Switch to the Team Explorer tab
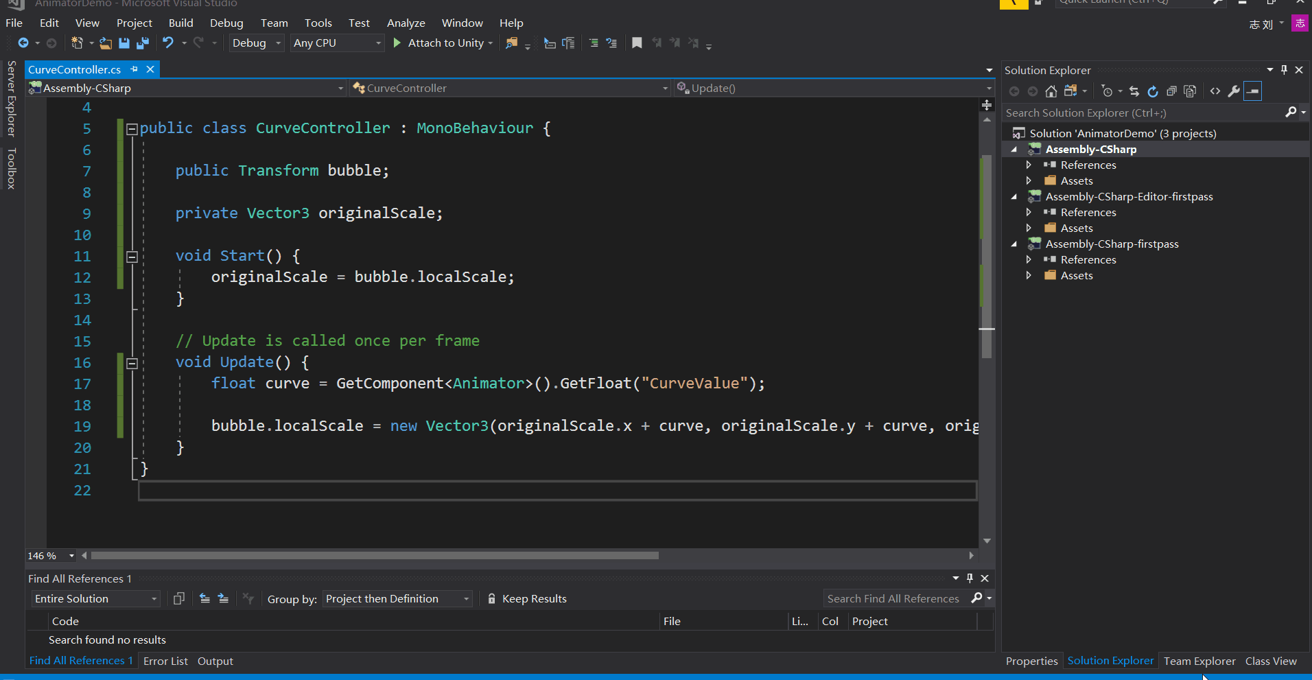 [1199, 661]
